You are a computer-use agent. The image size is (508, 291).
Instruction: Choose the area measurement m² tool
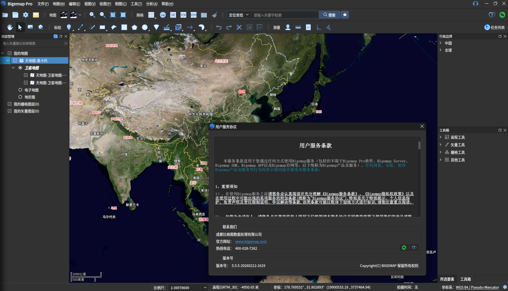308,27
